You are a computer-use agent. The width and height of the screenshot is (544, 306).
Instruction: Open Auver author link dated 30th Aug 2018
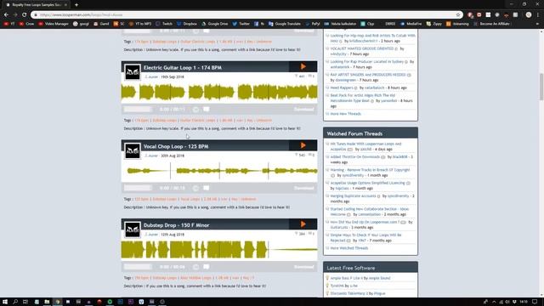pyautogui.click(x=153, y=156)
